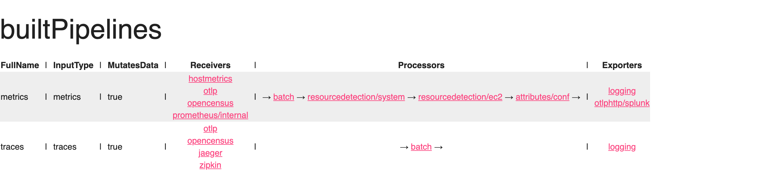Click the attributes/conf processor link
Viewport: 775px width, 177px height.
point(542,97)
